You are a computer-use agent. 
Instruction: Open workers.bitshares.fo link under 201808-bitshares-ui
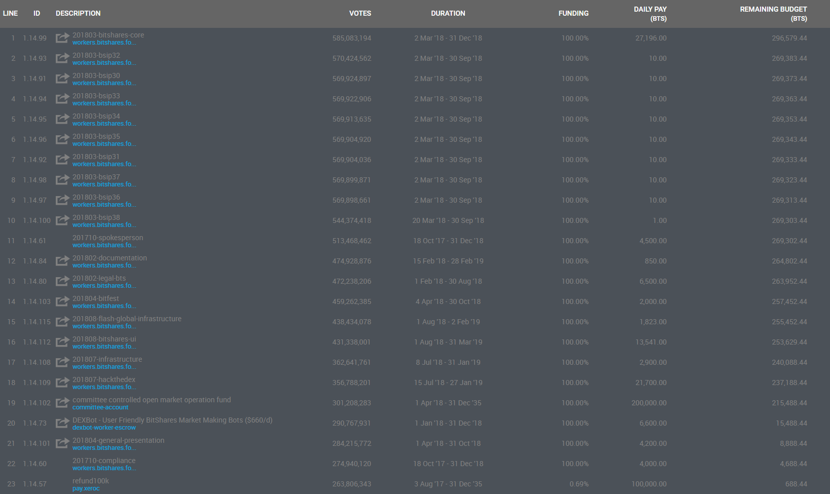click(x=104, y=347)
